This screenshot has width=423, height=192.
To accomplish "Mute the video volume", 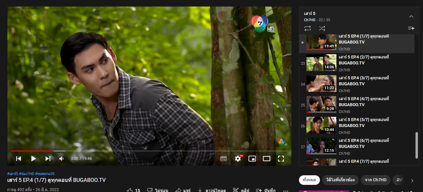I will 61,159.
